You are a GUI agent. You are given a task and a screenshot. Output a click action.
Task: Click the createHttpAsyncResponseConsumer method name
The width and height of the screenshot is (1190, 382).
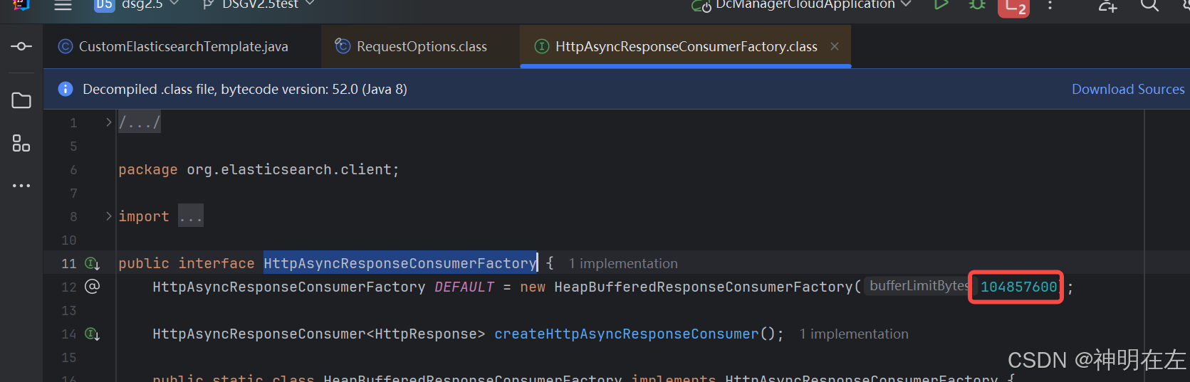(627, 334)
